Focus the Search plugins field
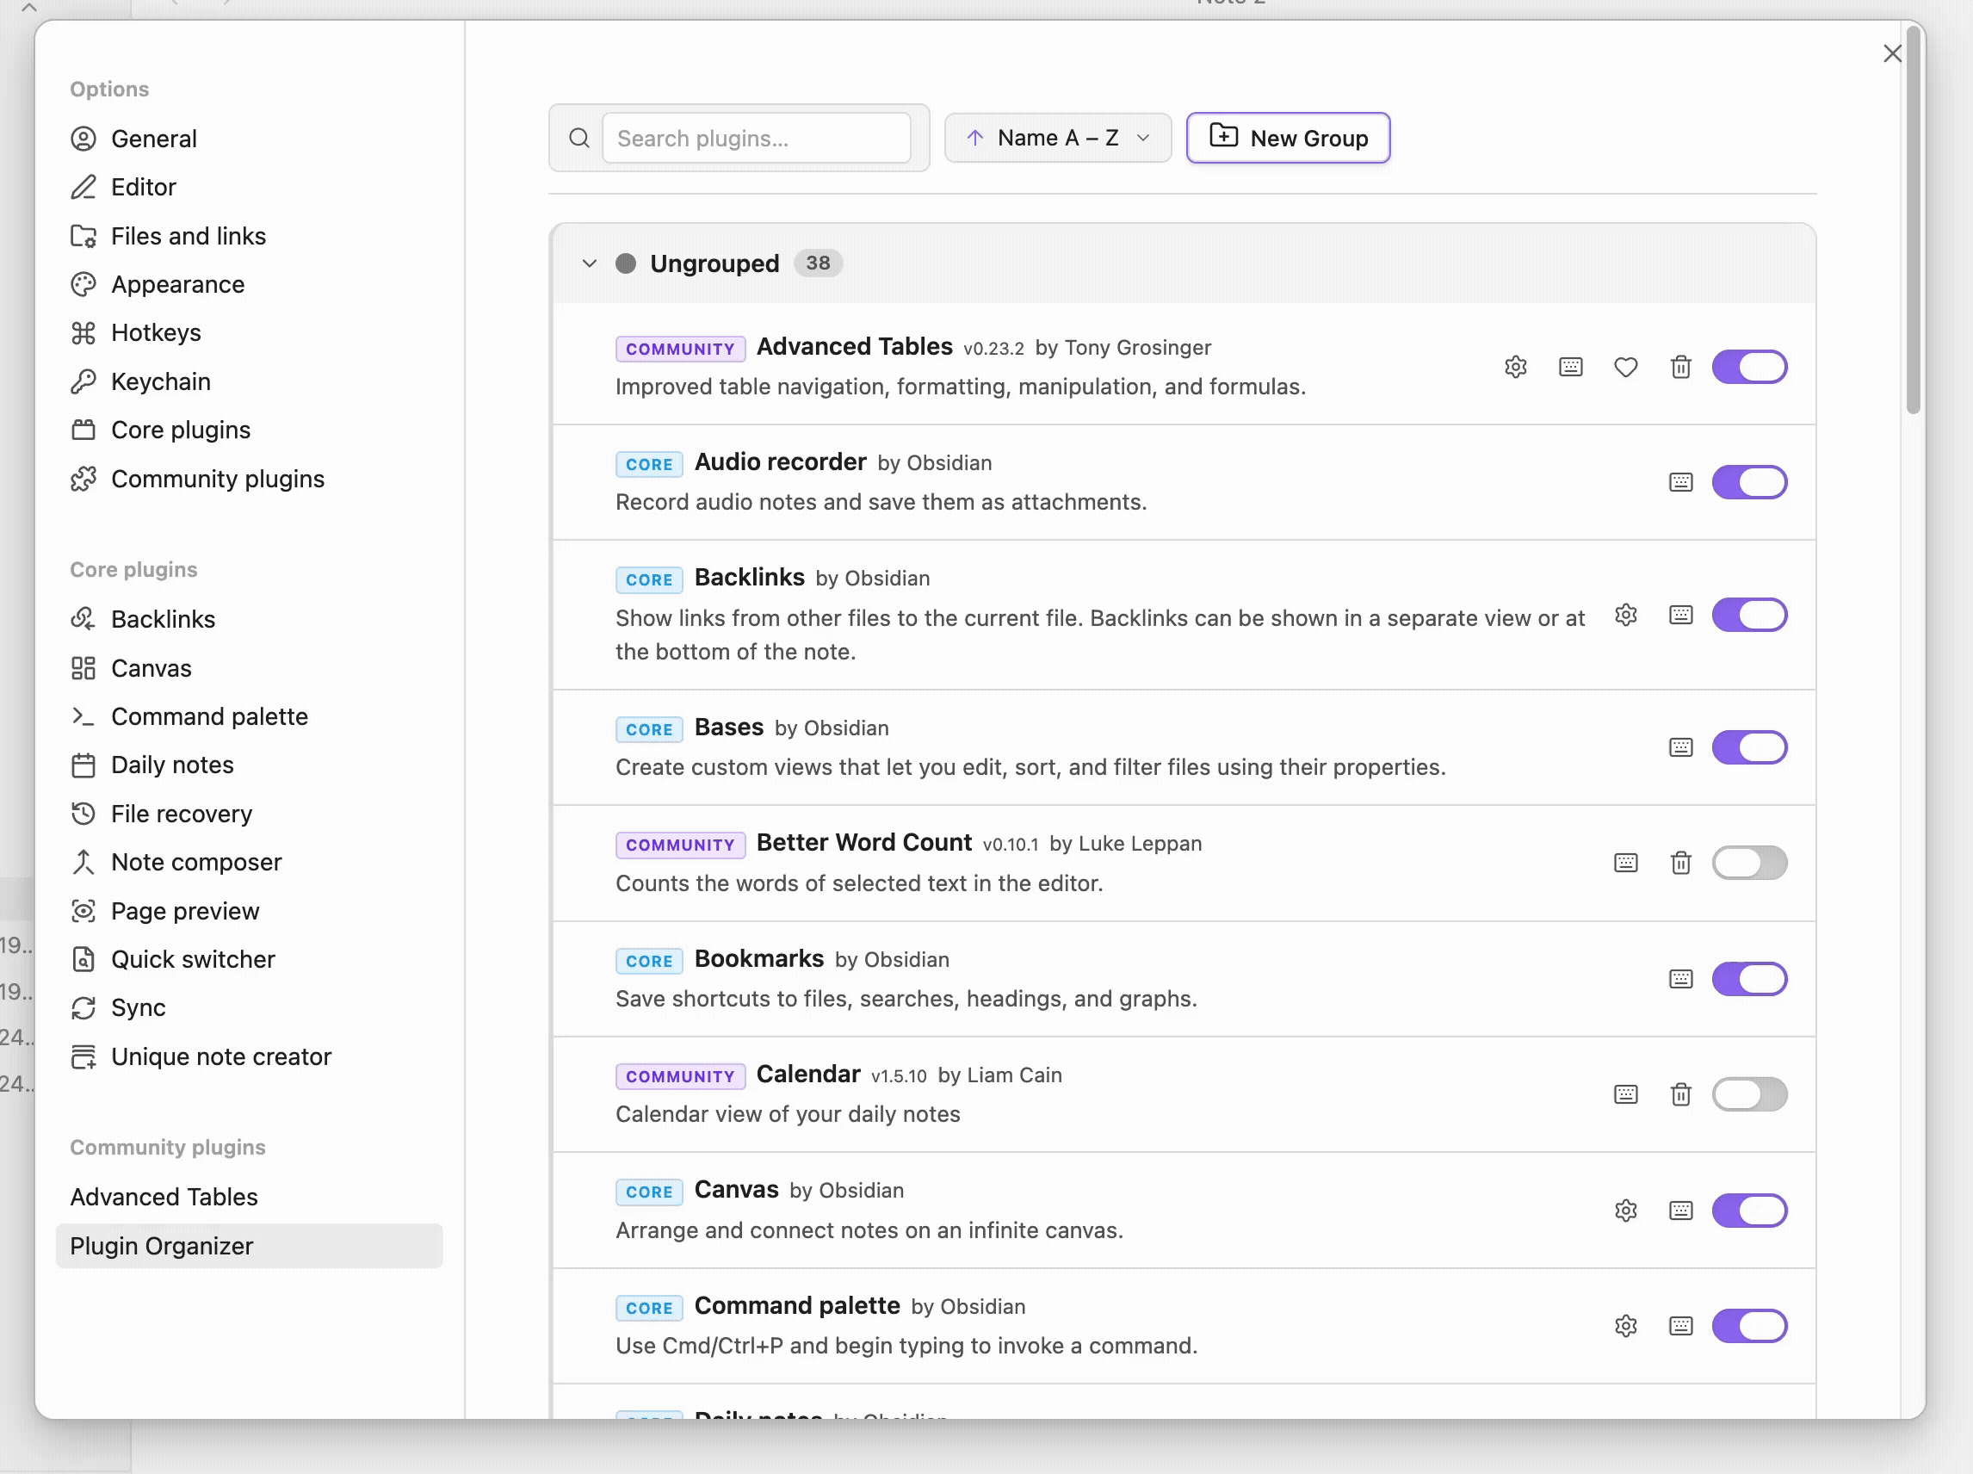The height and width of the screenshot is (1474, 1973). click(757, 139)
